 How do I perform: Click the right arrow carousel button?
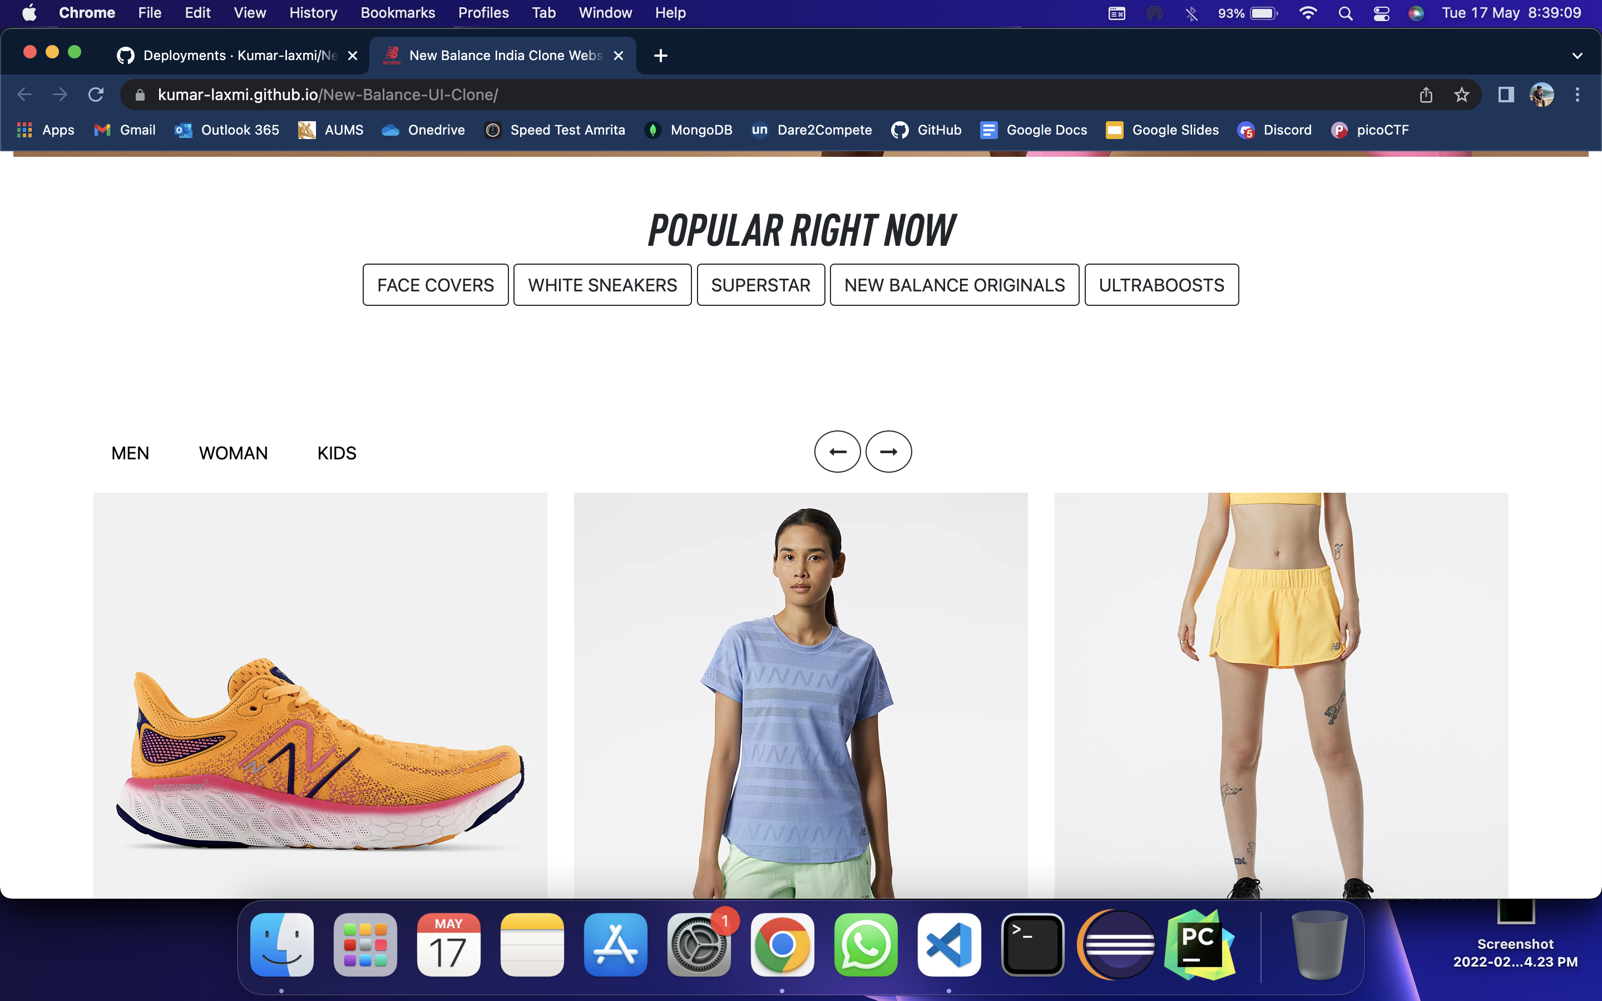coord(888,452)
